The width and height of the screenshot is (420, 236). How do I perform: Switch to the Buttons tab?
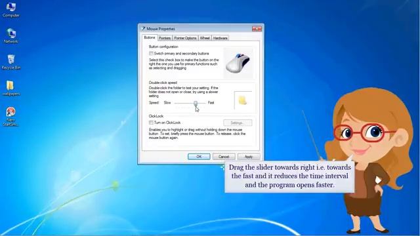point(150,38)
